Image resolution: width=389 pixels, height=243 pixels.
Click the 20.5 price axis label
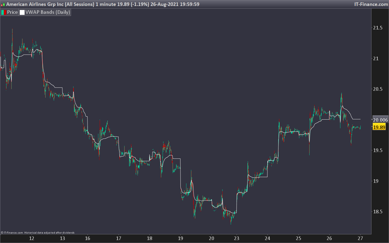click(x=378, y=89)
